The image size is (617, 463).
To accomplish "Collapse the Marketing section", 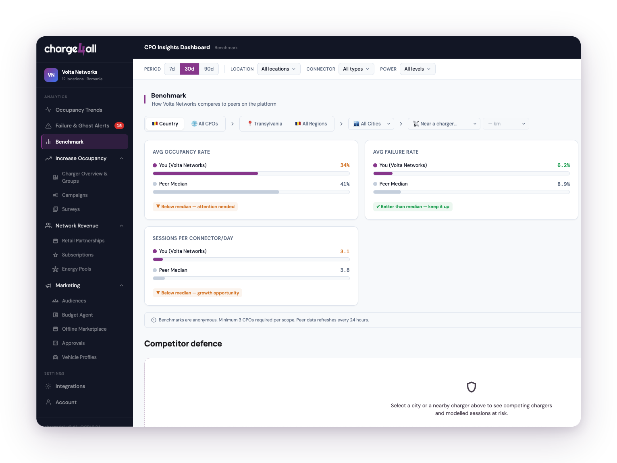I will pos(122,286).
